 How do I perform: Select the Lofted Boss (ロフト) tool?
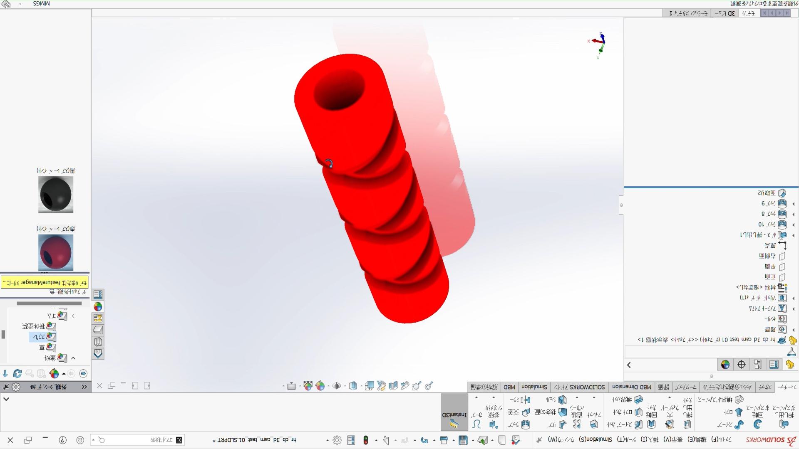734,412
